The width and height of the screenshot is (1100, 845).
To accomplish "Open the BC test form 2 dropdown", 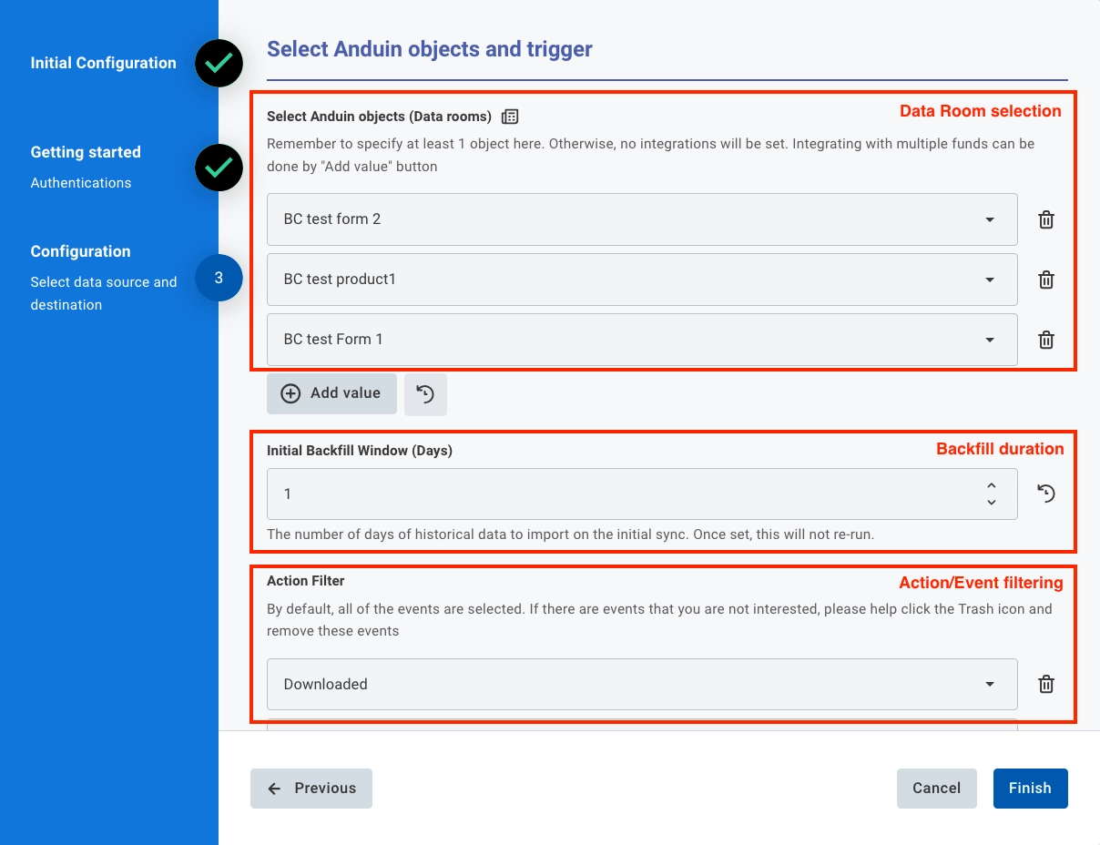I will tap(642, 219).
